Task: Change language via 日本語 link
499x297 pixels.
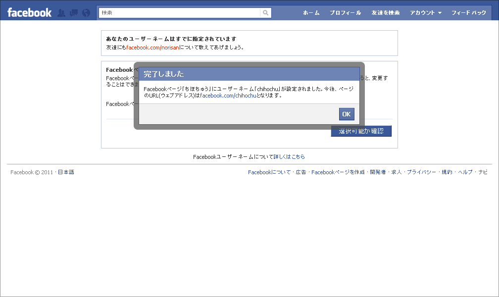Action: click(66, 172)
